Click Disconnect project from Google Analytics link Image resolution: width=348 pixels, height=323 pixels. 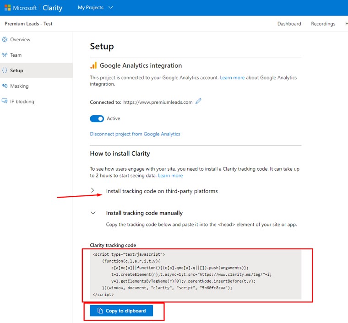pos(135,134)
